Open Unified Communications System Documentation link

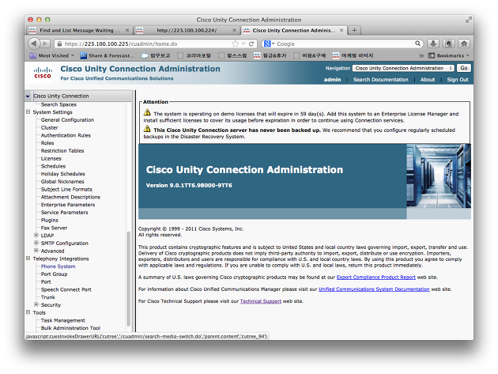tap(374, 289)
